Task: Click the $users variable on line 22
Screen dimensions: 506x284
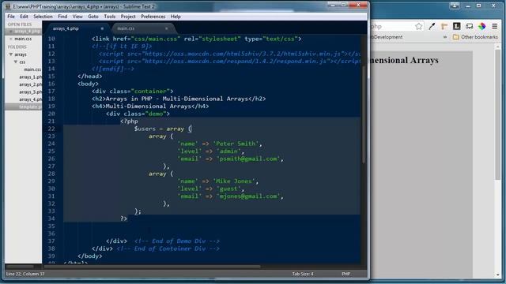Action: tap(145, 129)
